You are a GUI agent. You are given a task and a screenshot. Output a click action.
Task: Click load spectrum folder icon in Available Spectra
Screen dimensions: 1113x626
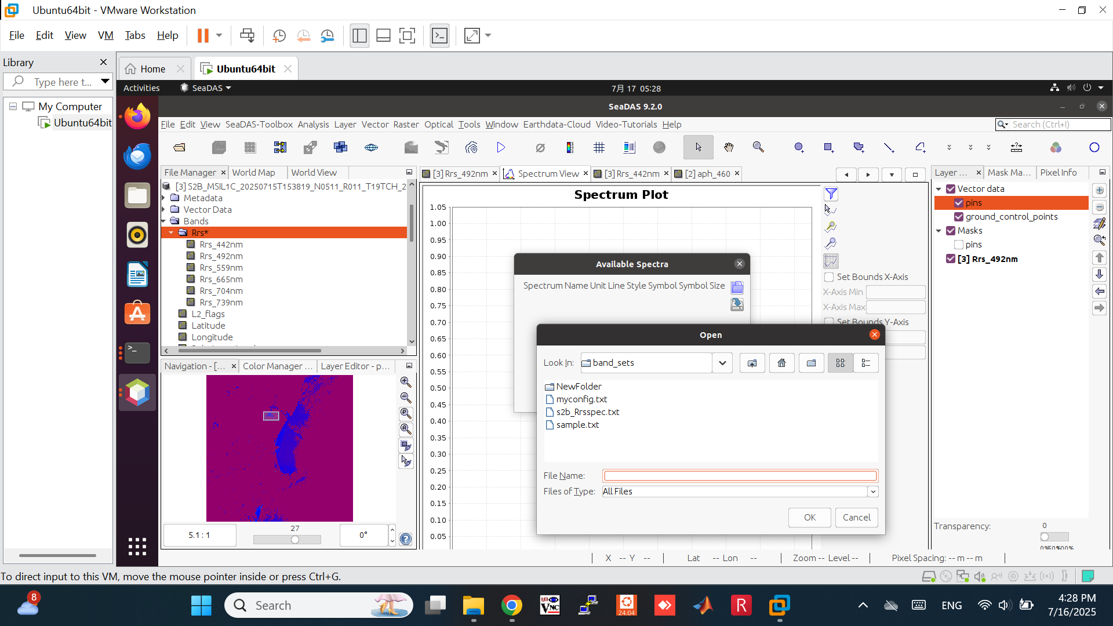[x=737, y=287]
